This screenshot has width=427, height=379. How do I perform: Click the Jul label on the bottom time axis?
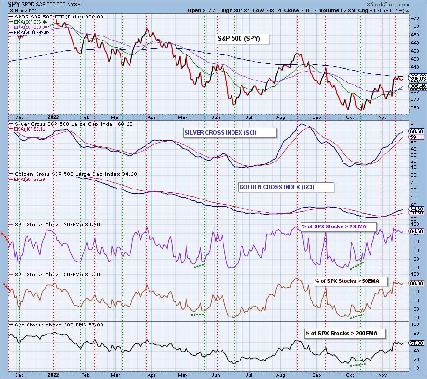(249, 375)
